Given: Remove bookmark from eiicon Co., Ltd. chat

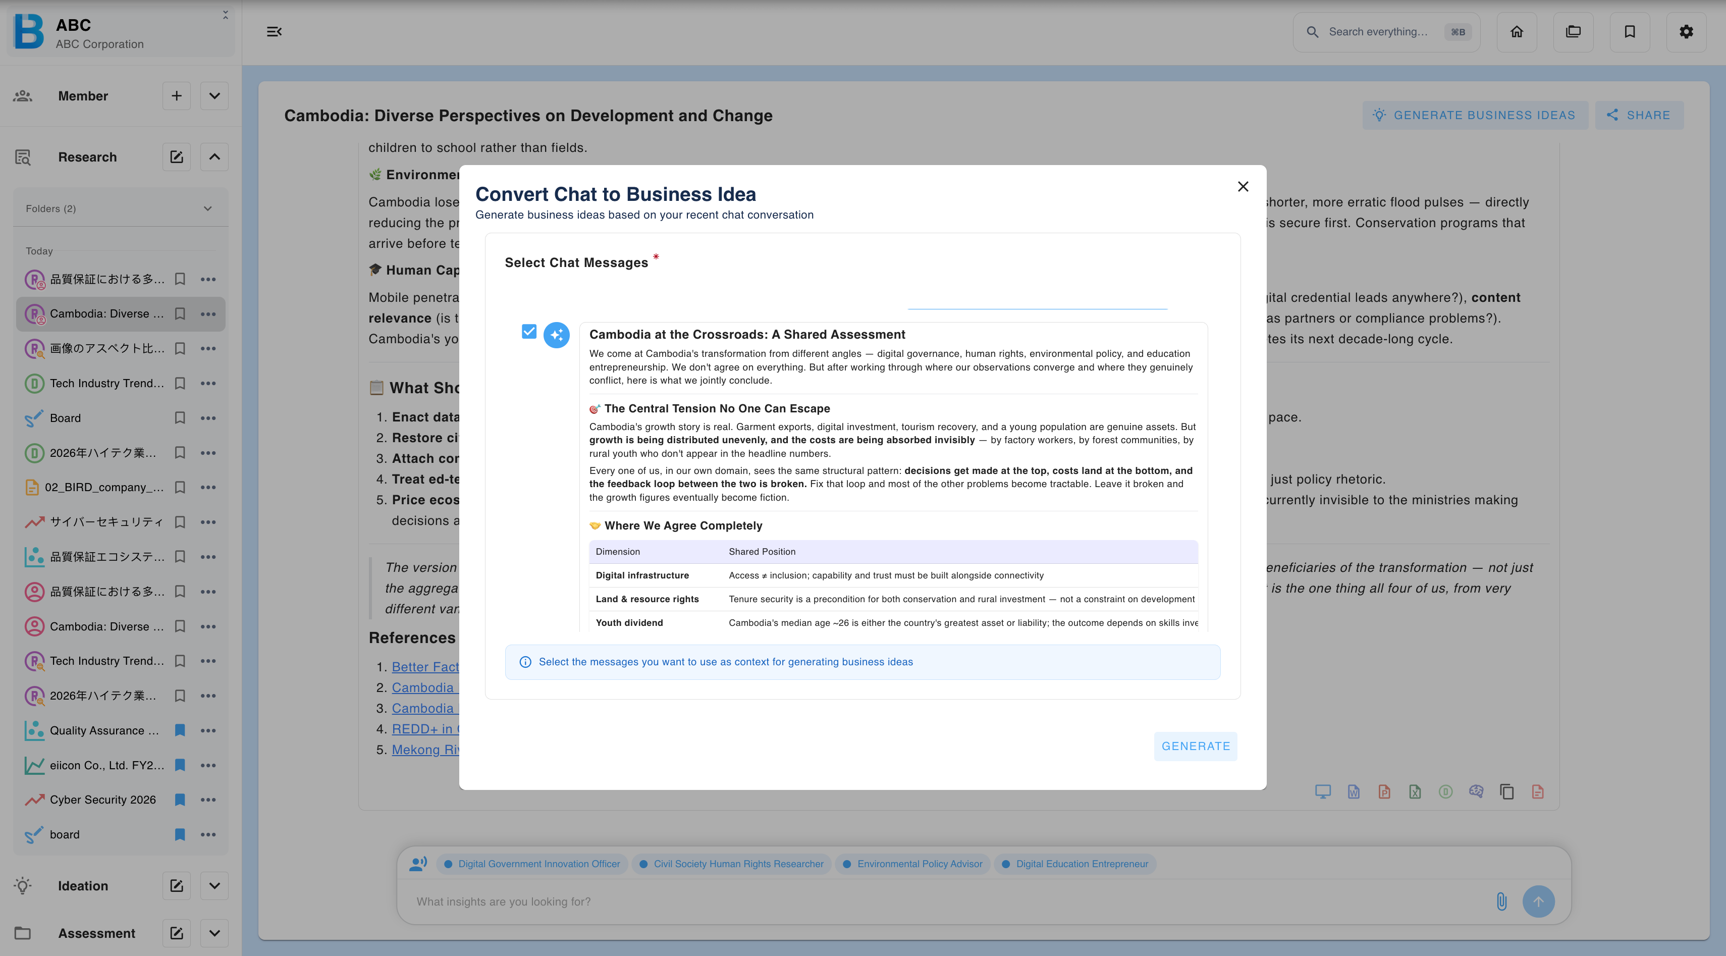Looking at the screenshot, I should coord(180,765).
